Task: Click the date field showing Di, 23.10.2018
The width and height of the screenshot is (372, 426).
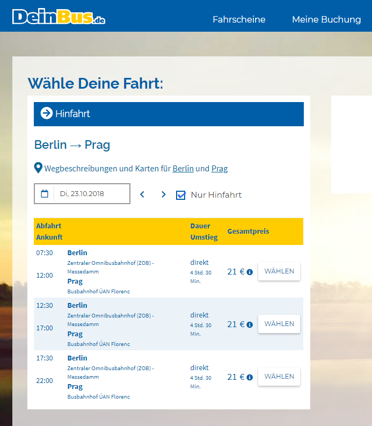Action: click(91, 194)
